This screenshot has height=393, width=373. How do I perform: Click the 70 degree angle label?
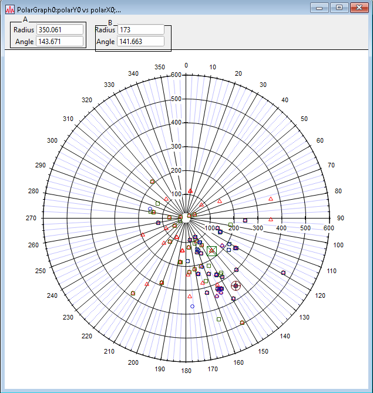[331, 165]
